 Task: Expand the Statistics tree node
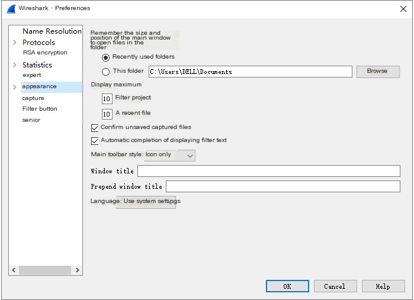tap(15, 65)
